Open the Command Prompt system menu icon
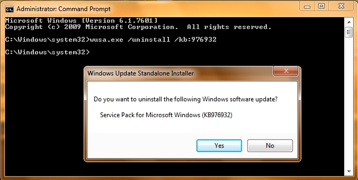Image resolution: width=358 pixels, height=180 pixels. [10, 9]
